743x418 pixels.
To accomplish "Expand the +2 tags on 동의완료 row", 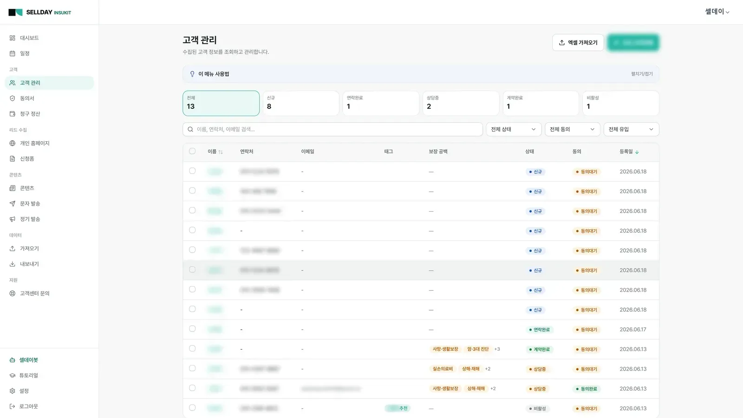I will pos(493,389).
